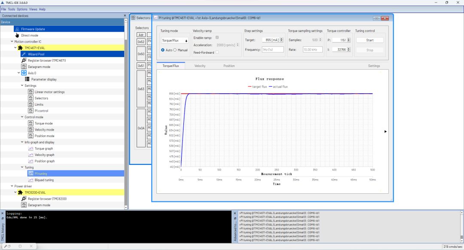Collapse the Info graph and display section

[21, 142]
